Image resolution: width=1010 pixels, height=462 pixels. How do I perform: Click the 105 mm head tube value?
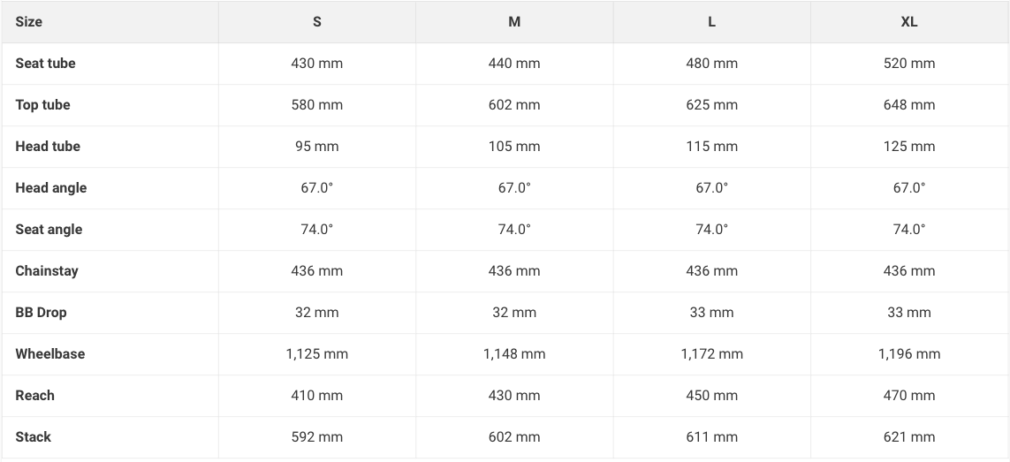point(514,147)
